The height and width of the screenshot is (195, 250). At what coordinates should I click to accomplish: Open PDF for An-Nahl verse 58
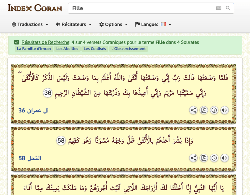(x=204, y=158)
